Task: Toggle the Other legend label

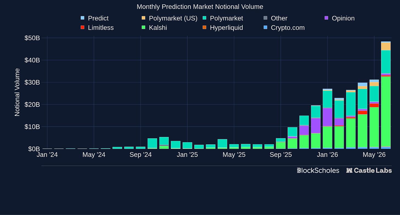Action: [x=279, y=18]
